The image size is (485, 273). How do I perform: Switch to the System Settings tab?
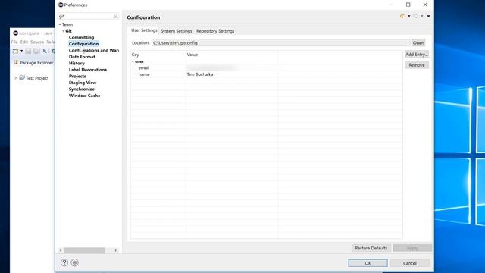[177, 31]
